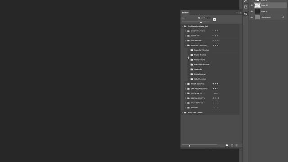Collapse the PAINTERLY BRUSHES group chevron
The width and height of the screenshot is (288, 162).
click(x=186, y=45)
